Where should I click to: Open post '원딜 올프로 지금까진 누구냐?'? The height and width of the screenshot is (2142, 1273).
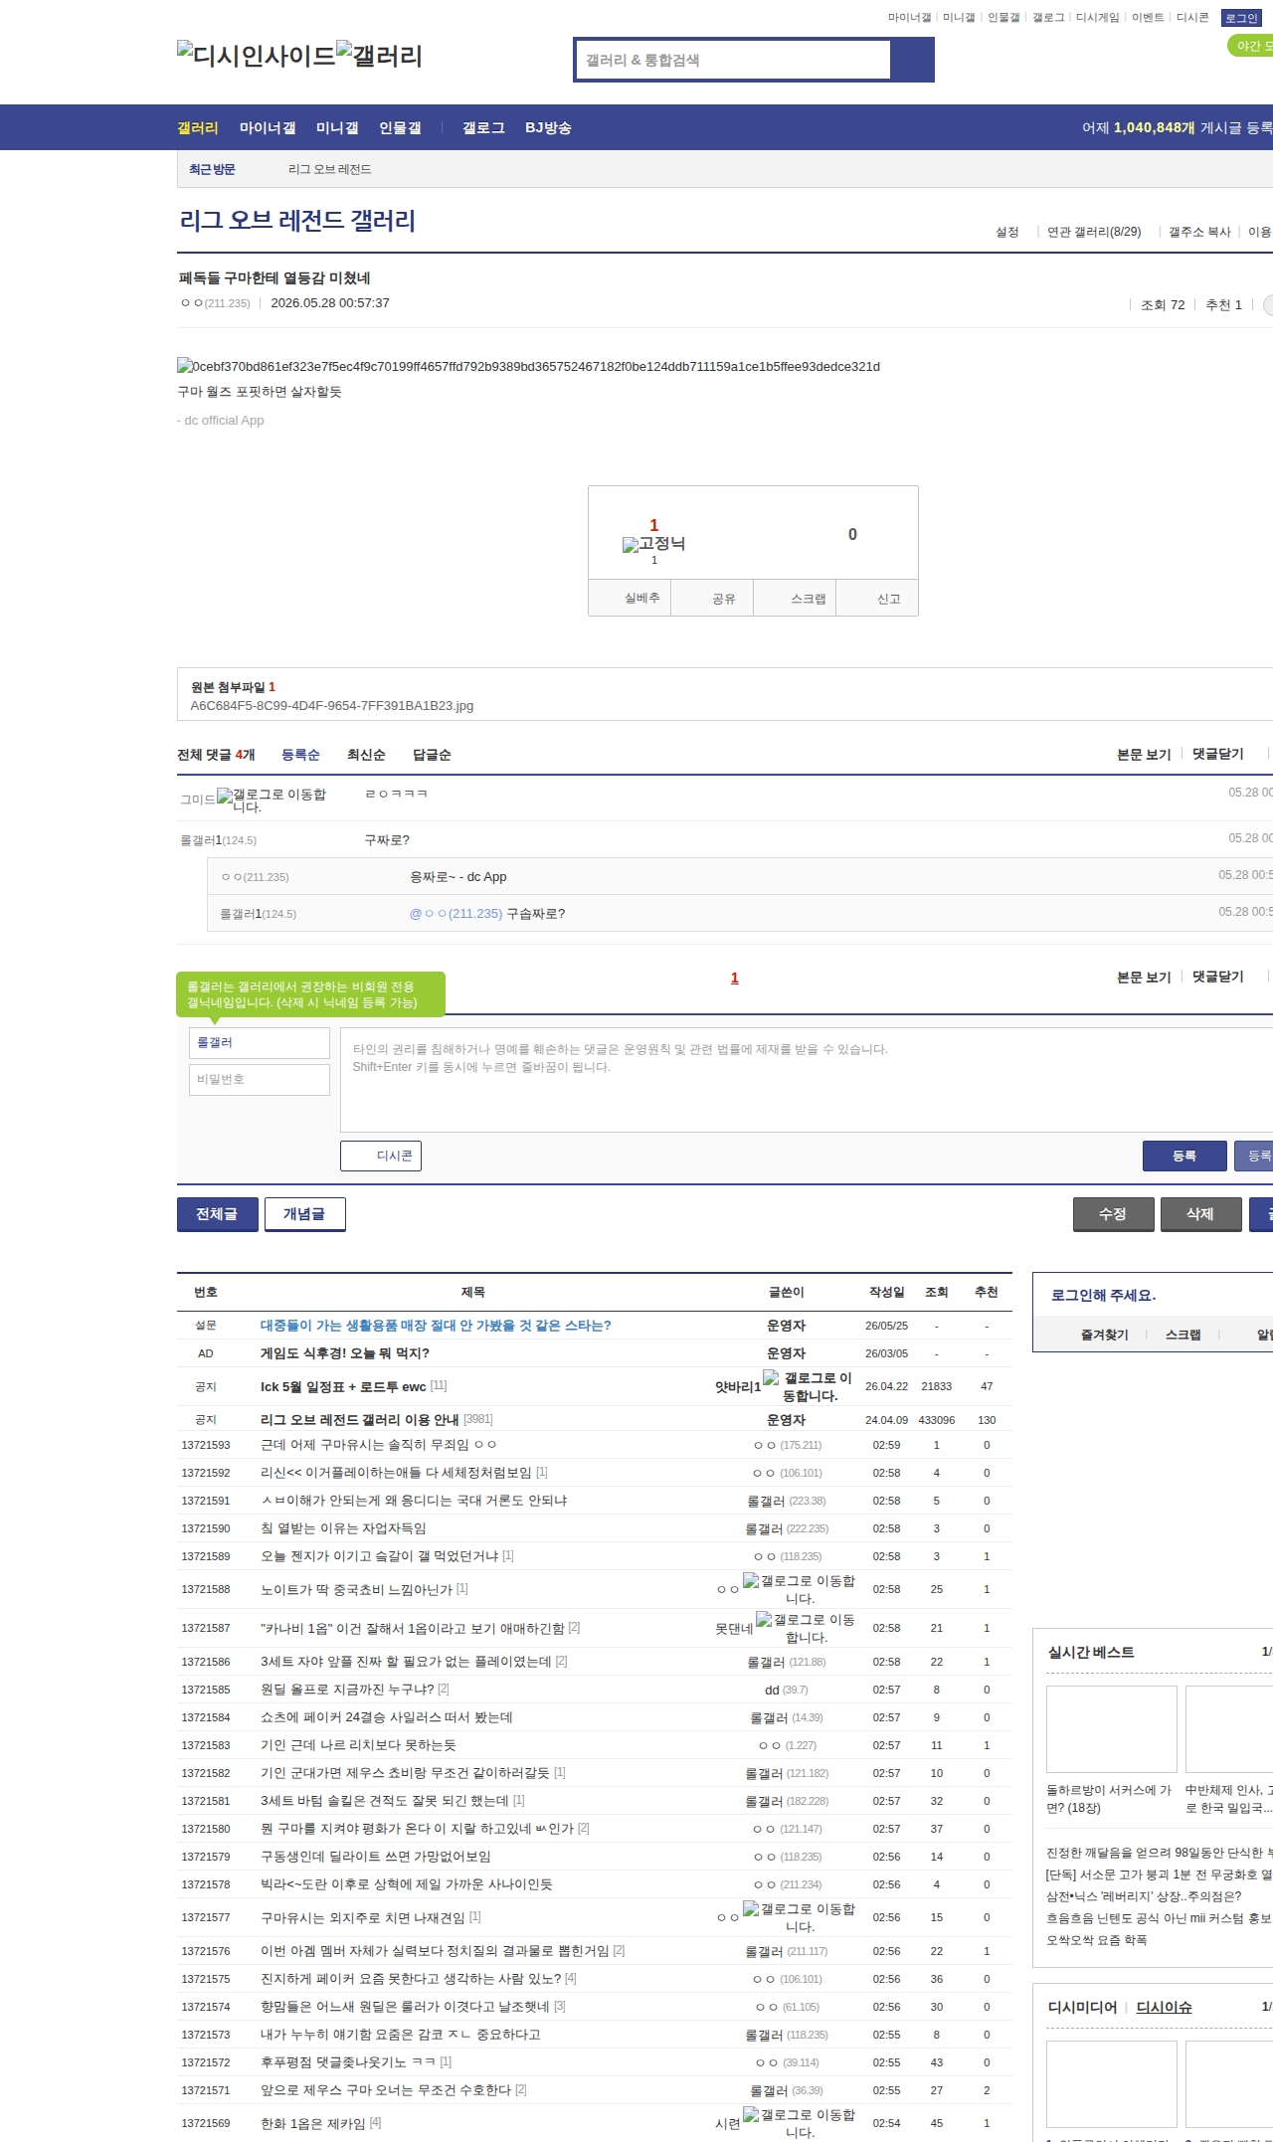pos(347,1690)
